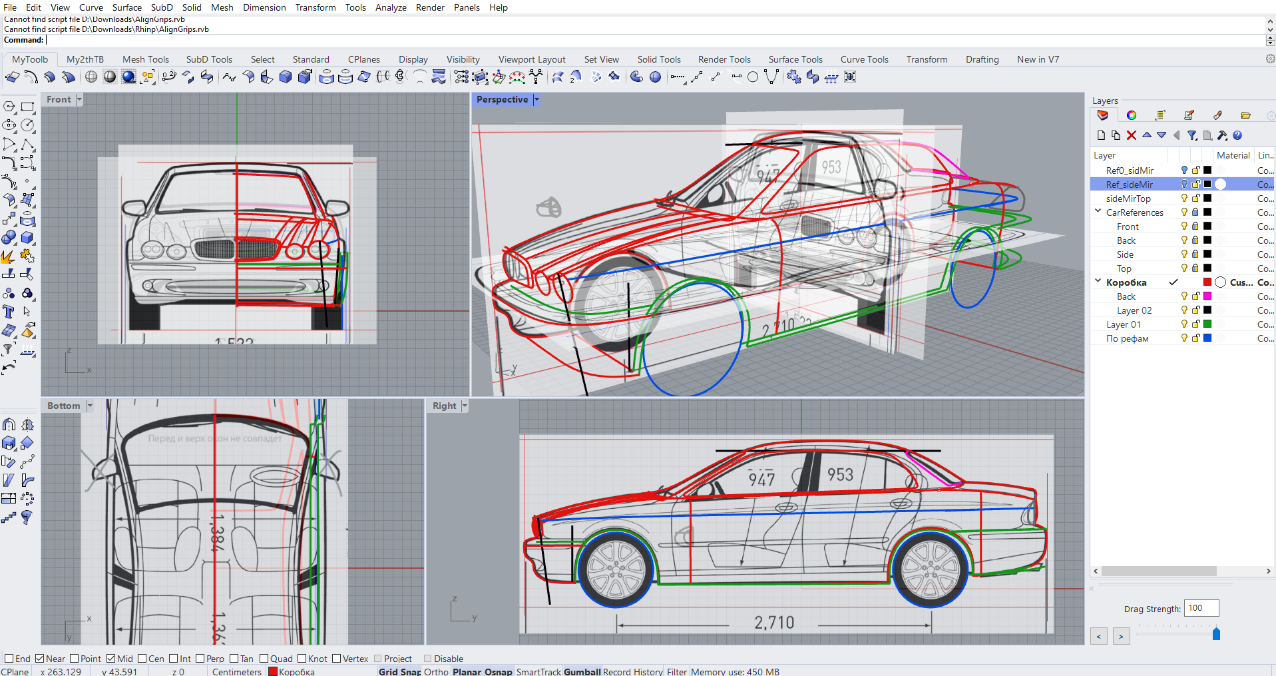Click the left arrow drag strength button

pos(1099,636)
